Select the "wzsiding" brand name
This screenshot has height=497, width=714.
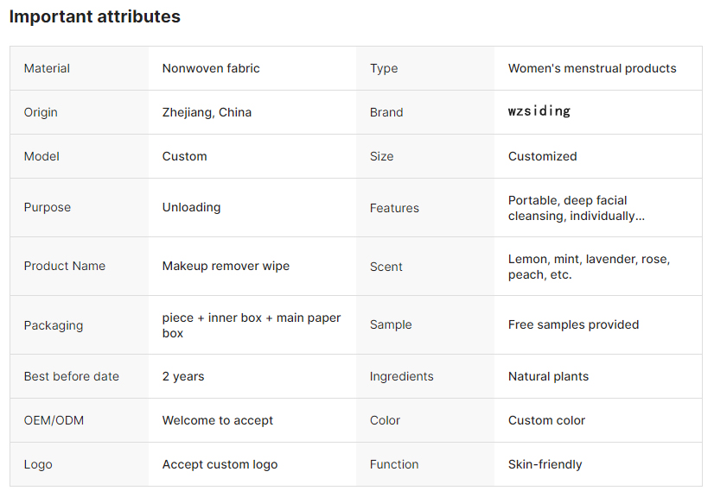pos(539,111)
